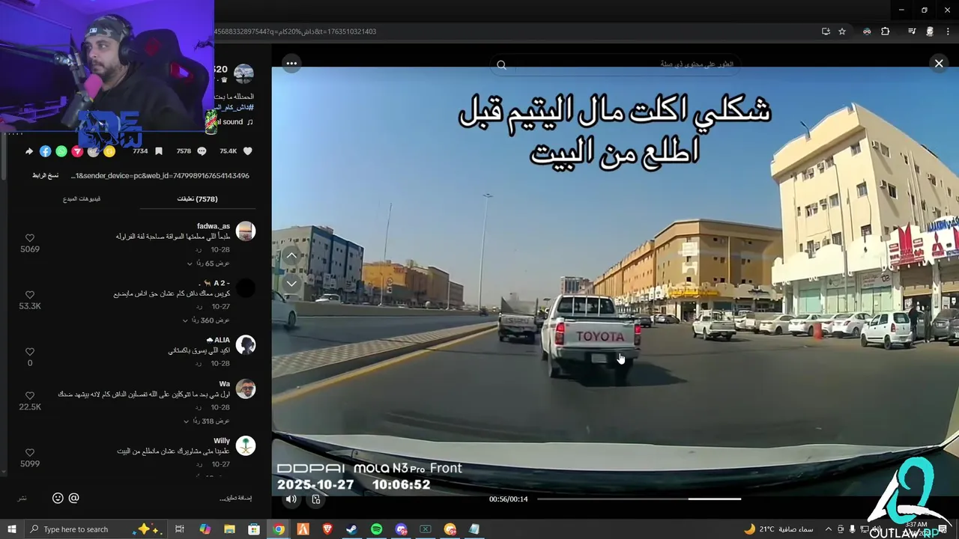The width and height of the screenshot is (959, 539).
Task: Select the comments tab showing (7578)
Action: click(197, 199)
